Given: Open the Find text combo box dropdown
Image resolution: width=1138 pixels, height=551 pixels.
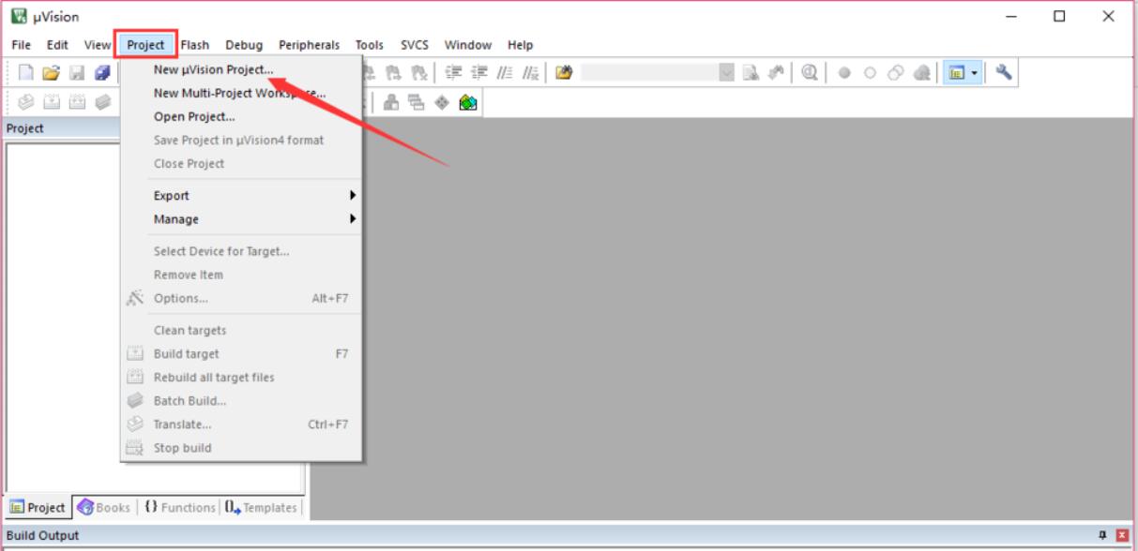Looking at the screenshot, I should pyautogui.click(x=727, y=73).
